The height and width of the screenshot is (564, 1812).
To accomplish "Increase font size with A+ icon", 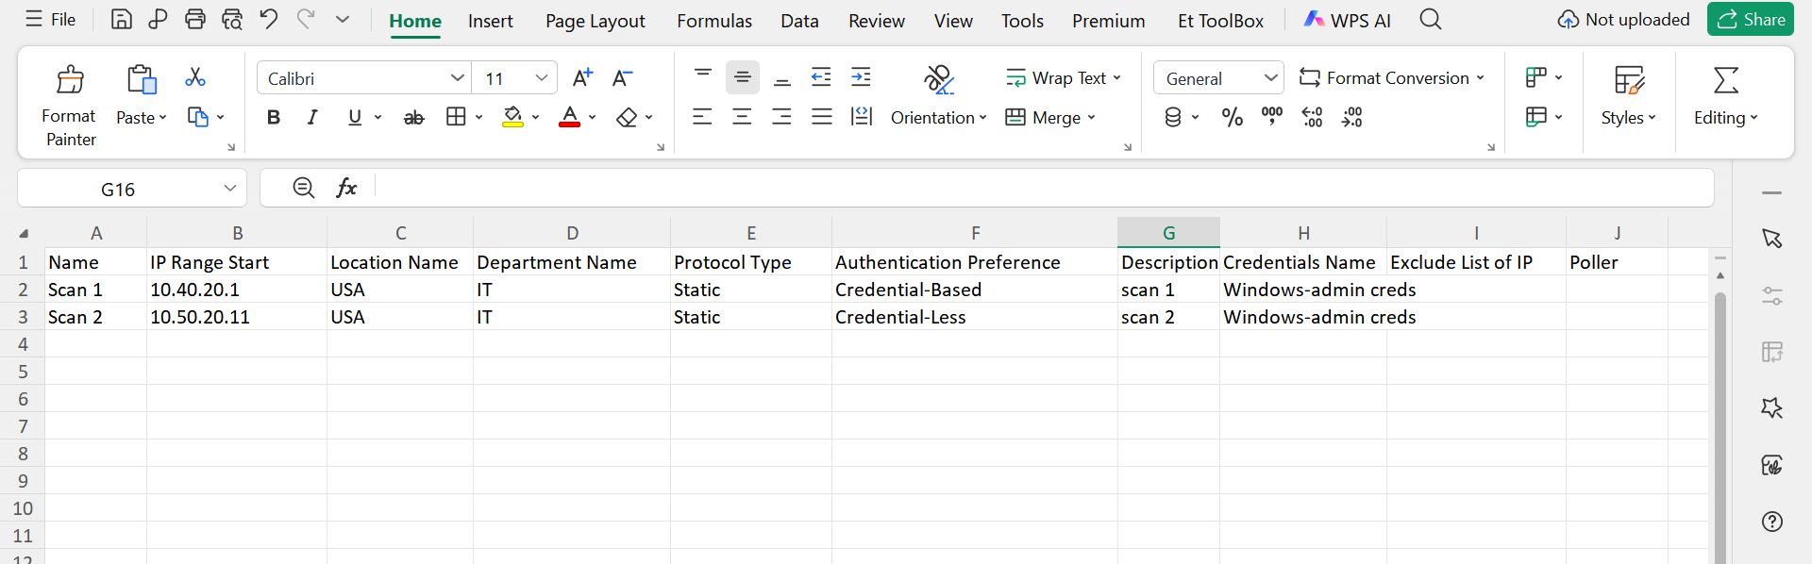I will pos(582,77).
